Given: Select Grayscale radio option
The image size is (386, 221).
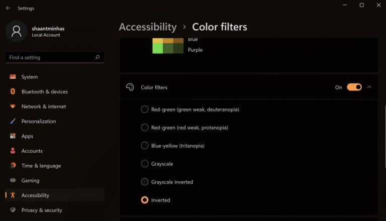Looking at the screenshot, I should tap(145, 164).
